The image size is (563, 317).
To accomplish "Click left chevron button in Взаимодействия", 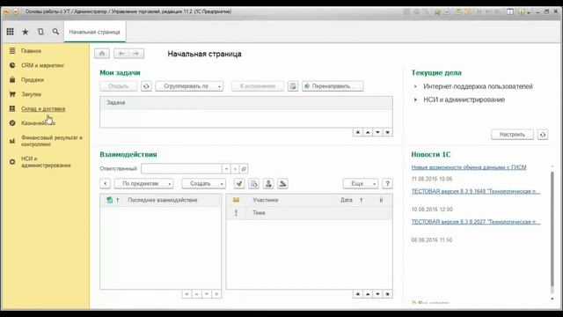I will coord(106,184).
